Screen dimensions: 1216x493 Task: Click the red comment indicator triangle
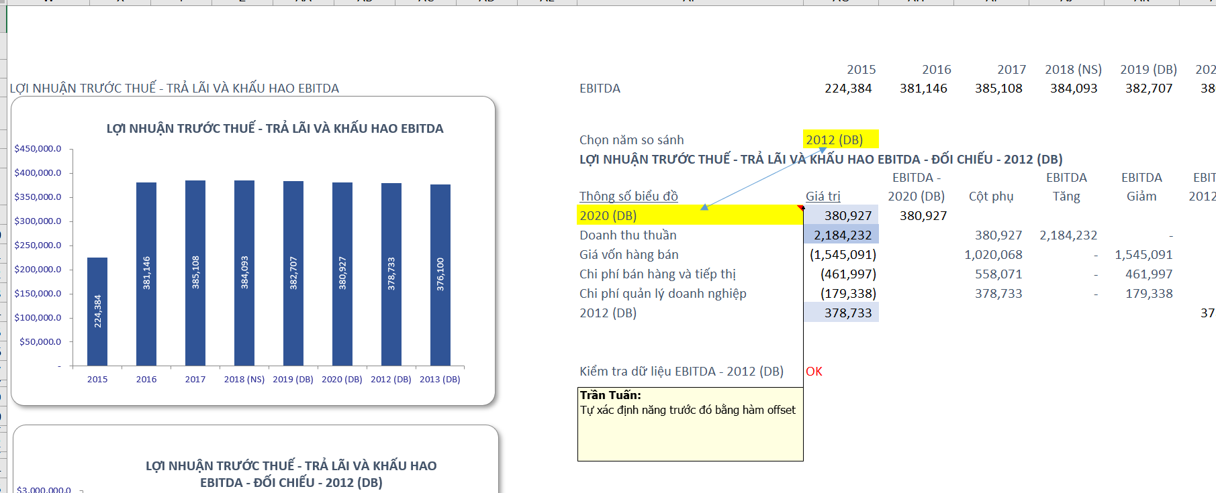[800, 208]
